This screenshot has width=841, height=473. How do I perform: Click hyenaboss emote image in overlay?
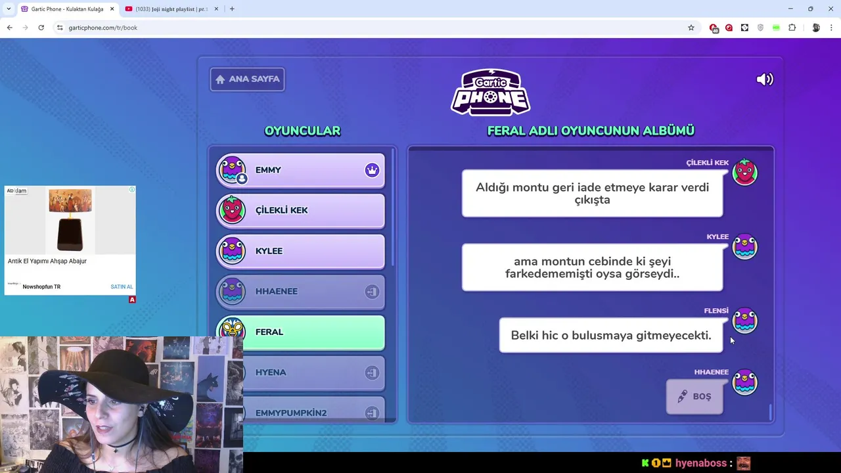point(743,463)
